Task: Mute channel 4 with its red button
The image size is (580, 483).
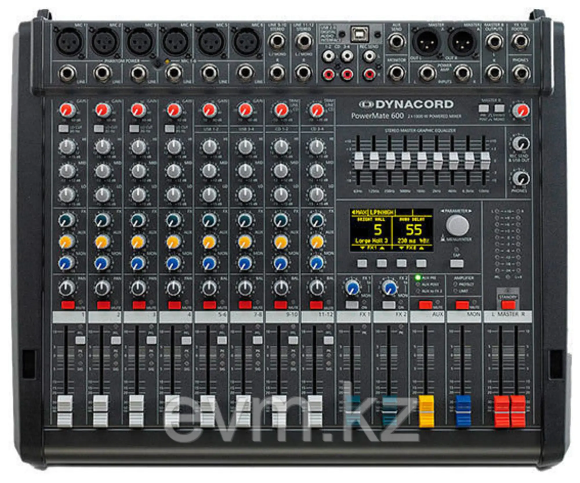Action: point(175,305)
